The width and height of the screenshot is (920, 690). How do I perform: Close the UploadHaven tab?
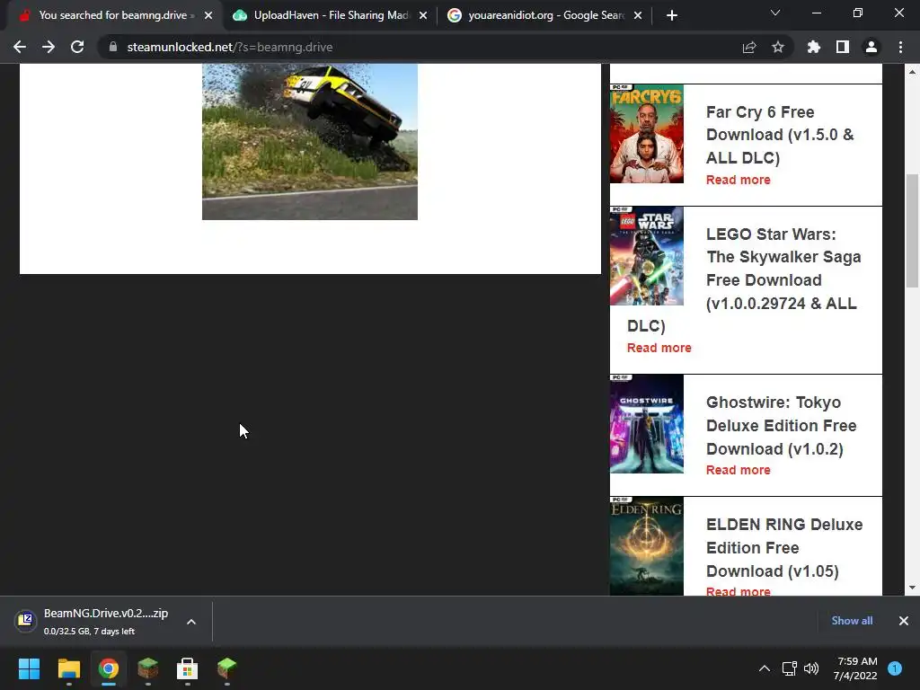[x=423, y=15]
